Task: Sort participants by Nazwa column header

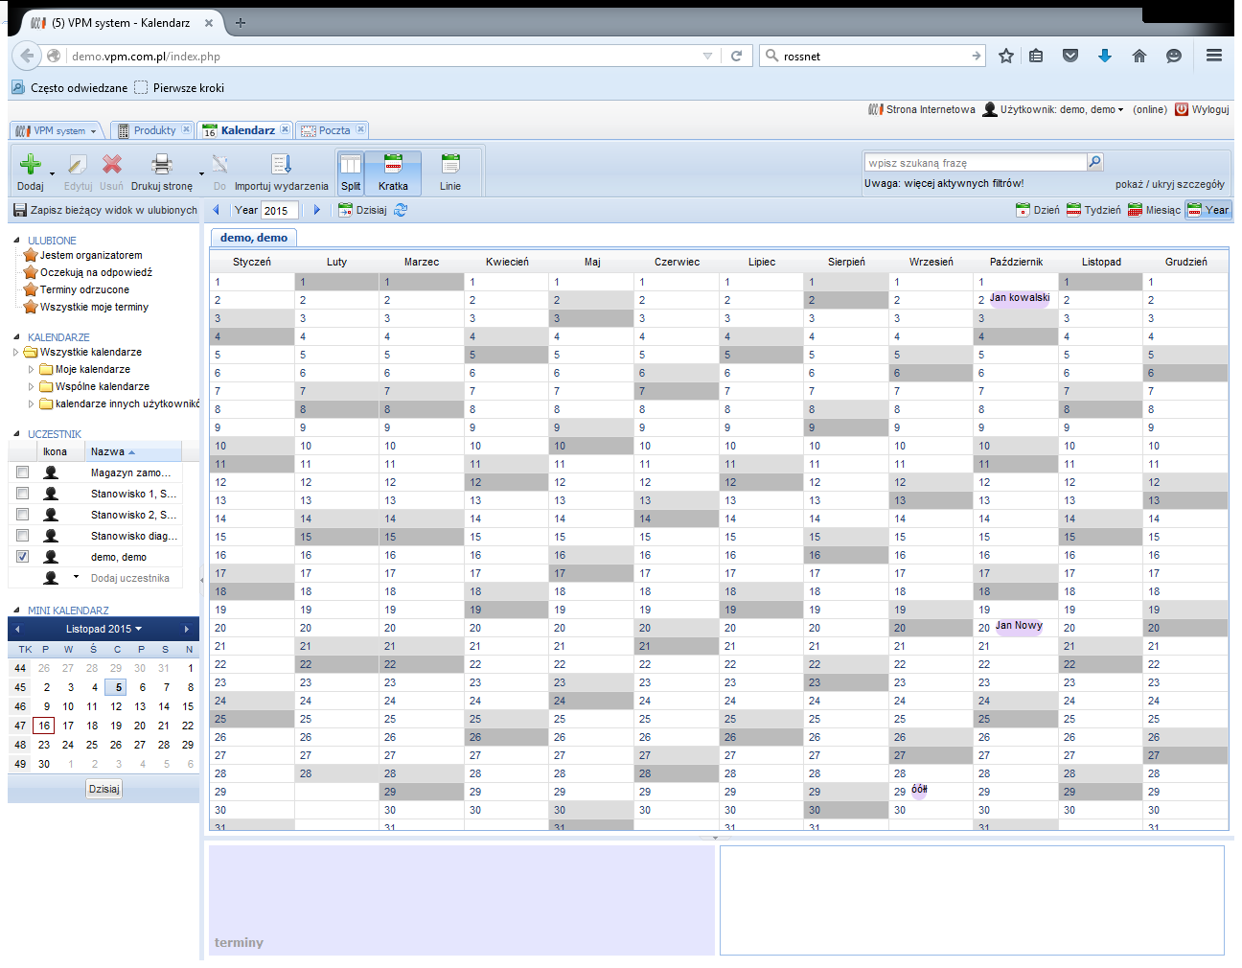Action: point(133,451)
